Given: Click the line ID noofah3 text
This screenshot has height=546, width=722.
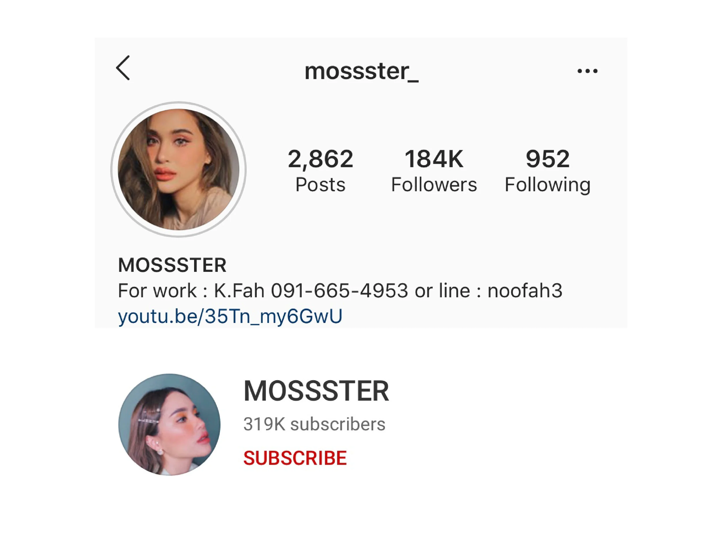Looking at the screenshot, I should (x=525, y=290).
